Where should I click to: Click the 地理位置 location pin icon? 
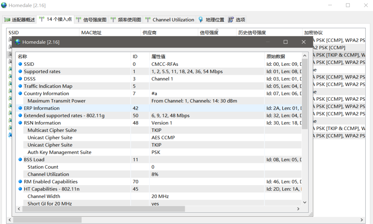201,20
